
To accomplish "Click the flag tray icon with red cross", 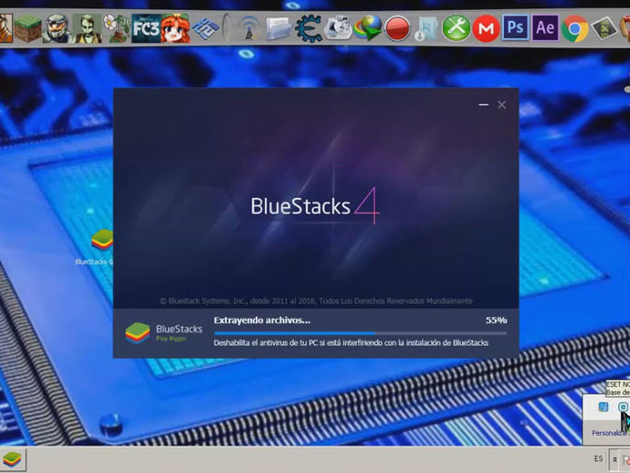I will click(626, 459).
